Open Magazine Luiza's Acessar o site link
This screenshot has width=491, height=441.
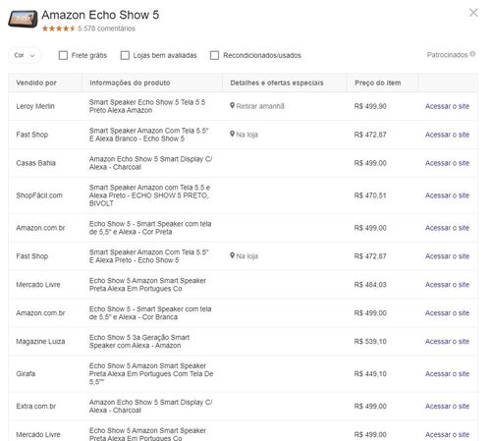tap(447, 341)
